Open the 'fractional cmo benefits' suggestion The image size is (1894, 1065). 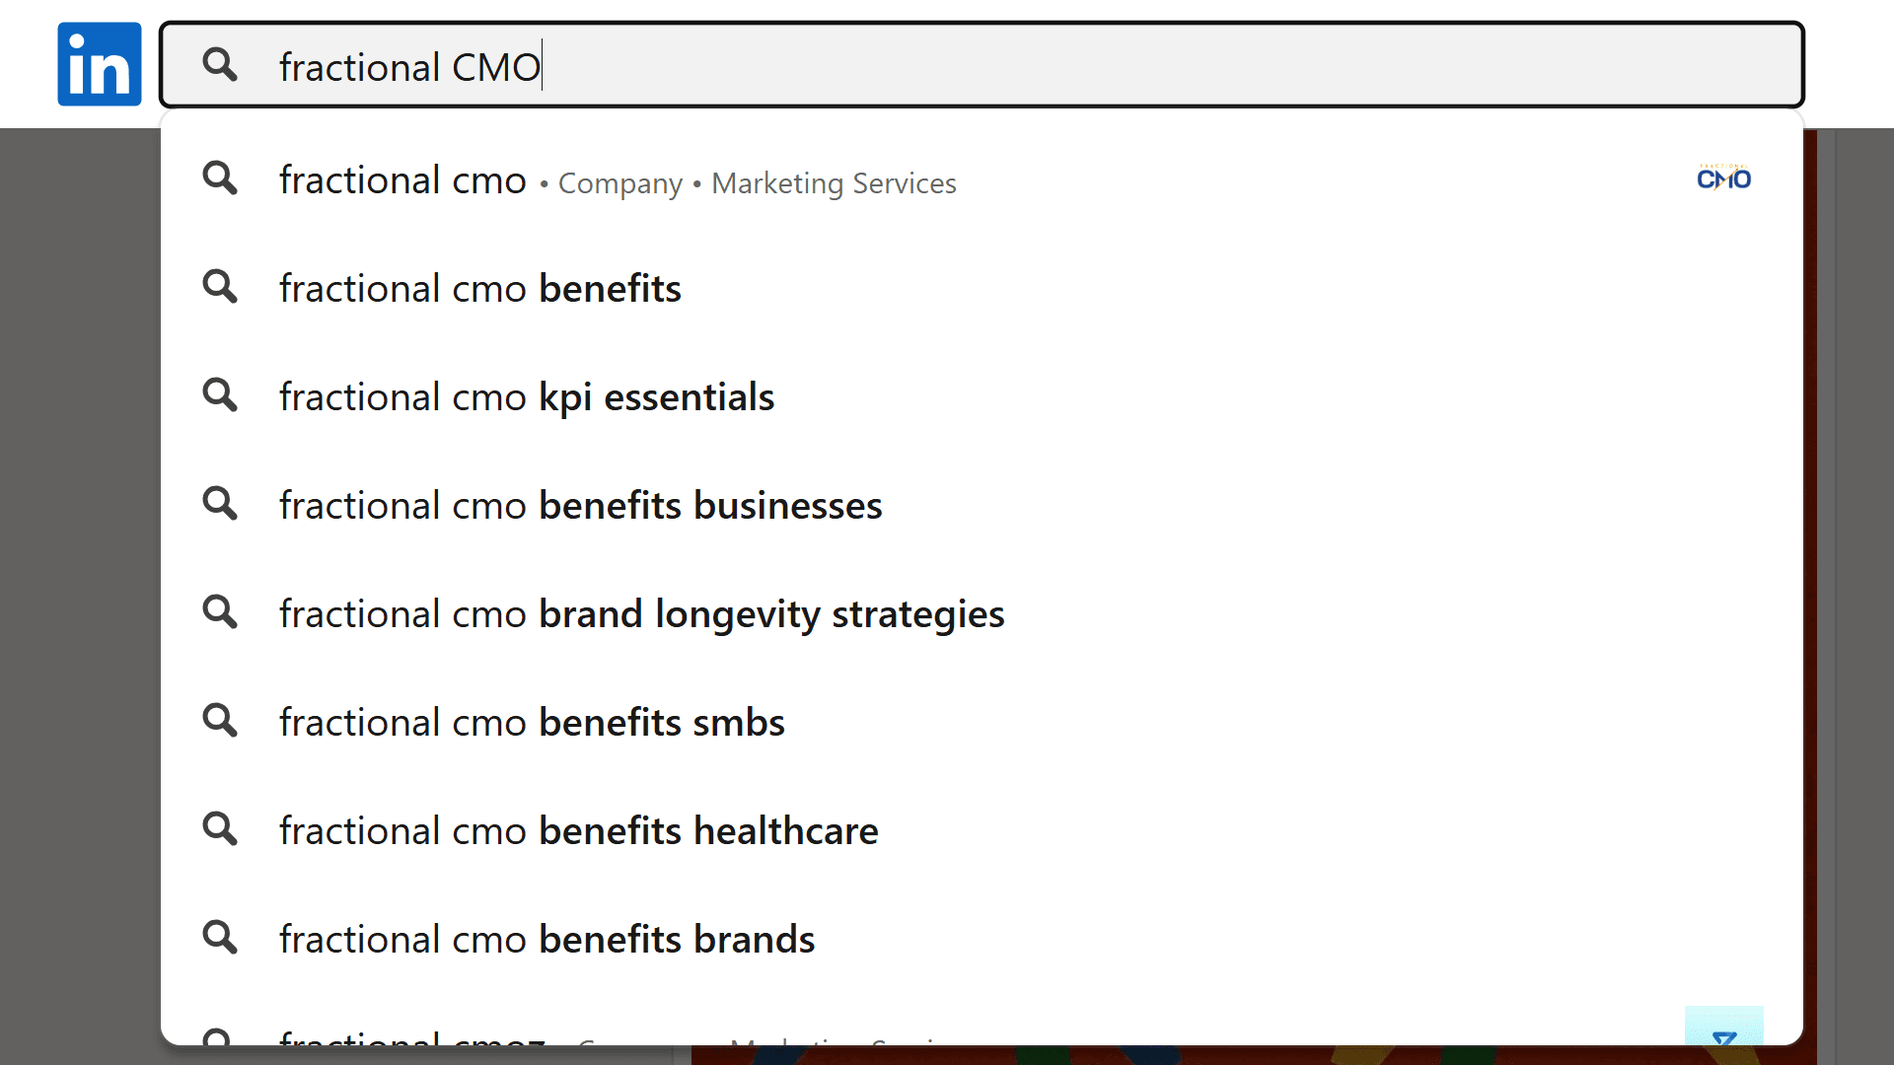pyautogui.click(x=479, y=288)
